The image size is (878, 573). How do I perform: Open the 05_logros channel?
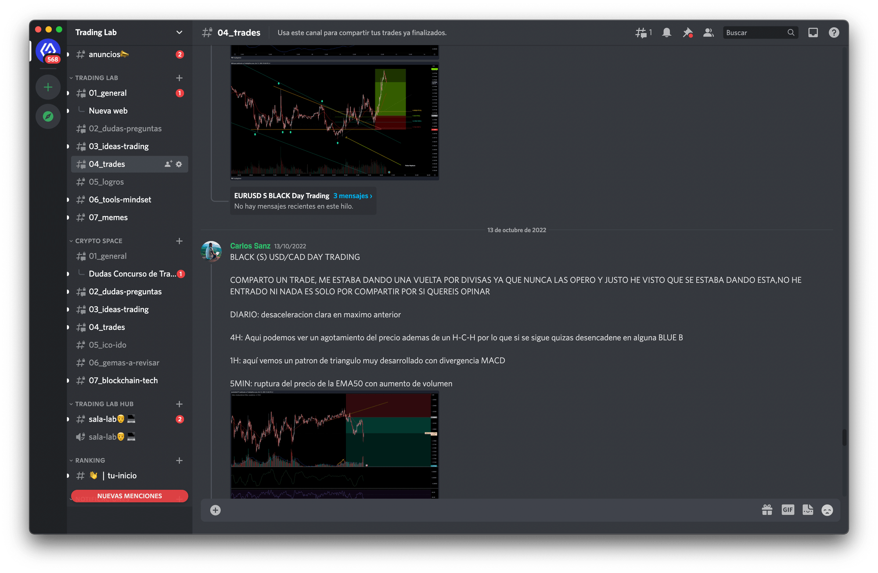click(x=106, y=182)
